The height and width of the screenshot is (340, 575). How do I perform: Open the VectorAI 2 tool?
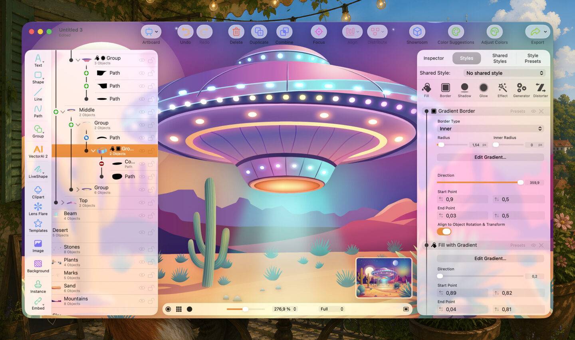click(38, 151)
